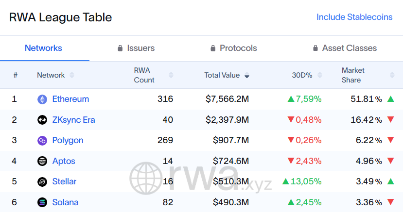Open the Polygon network link

click(68, 140)
